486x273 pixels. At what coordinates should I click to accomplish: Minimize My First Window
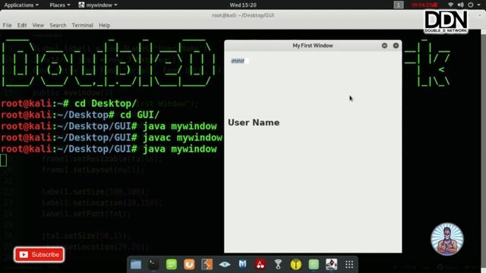[384, 45]
